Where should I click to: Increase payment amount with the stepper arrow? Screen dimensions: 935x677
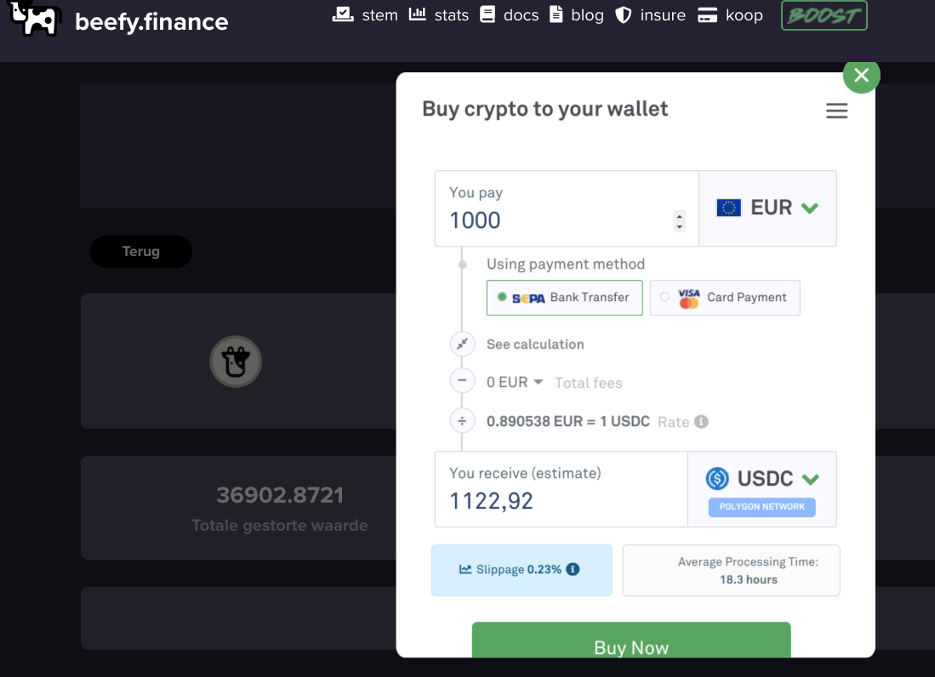(679, 215)
